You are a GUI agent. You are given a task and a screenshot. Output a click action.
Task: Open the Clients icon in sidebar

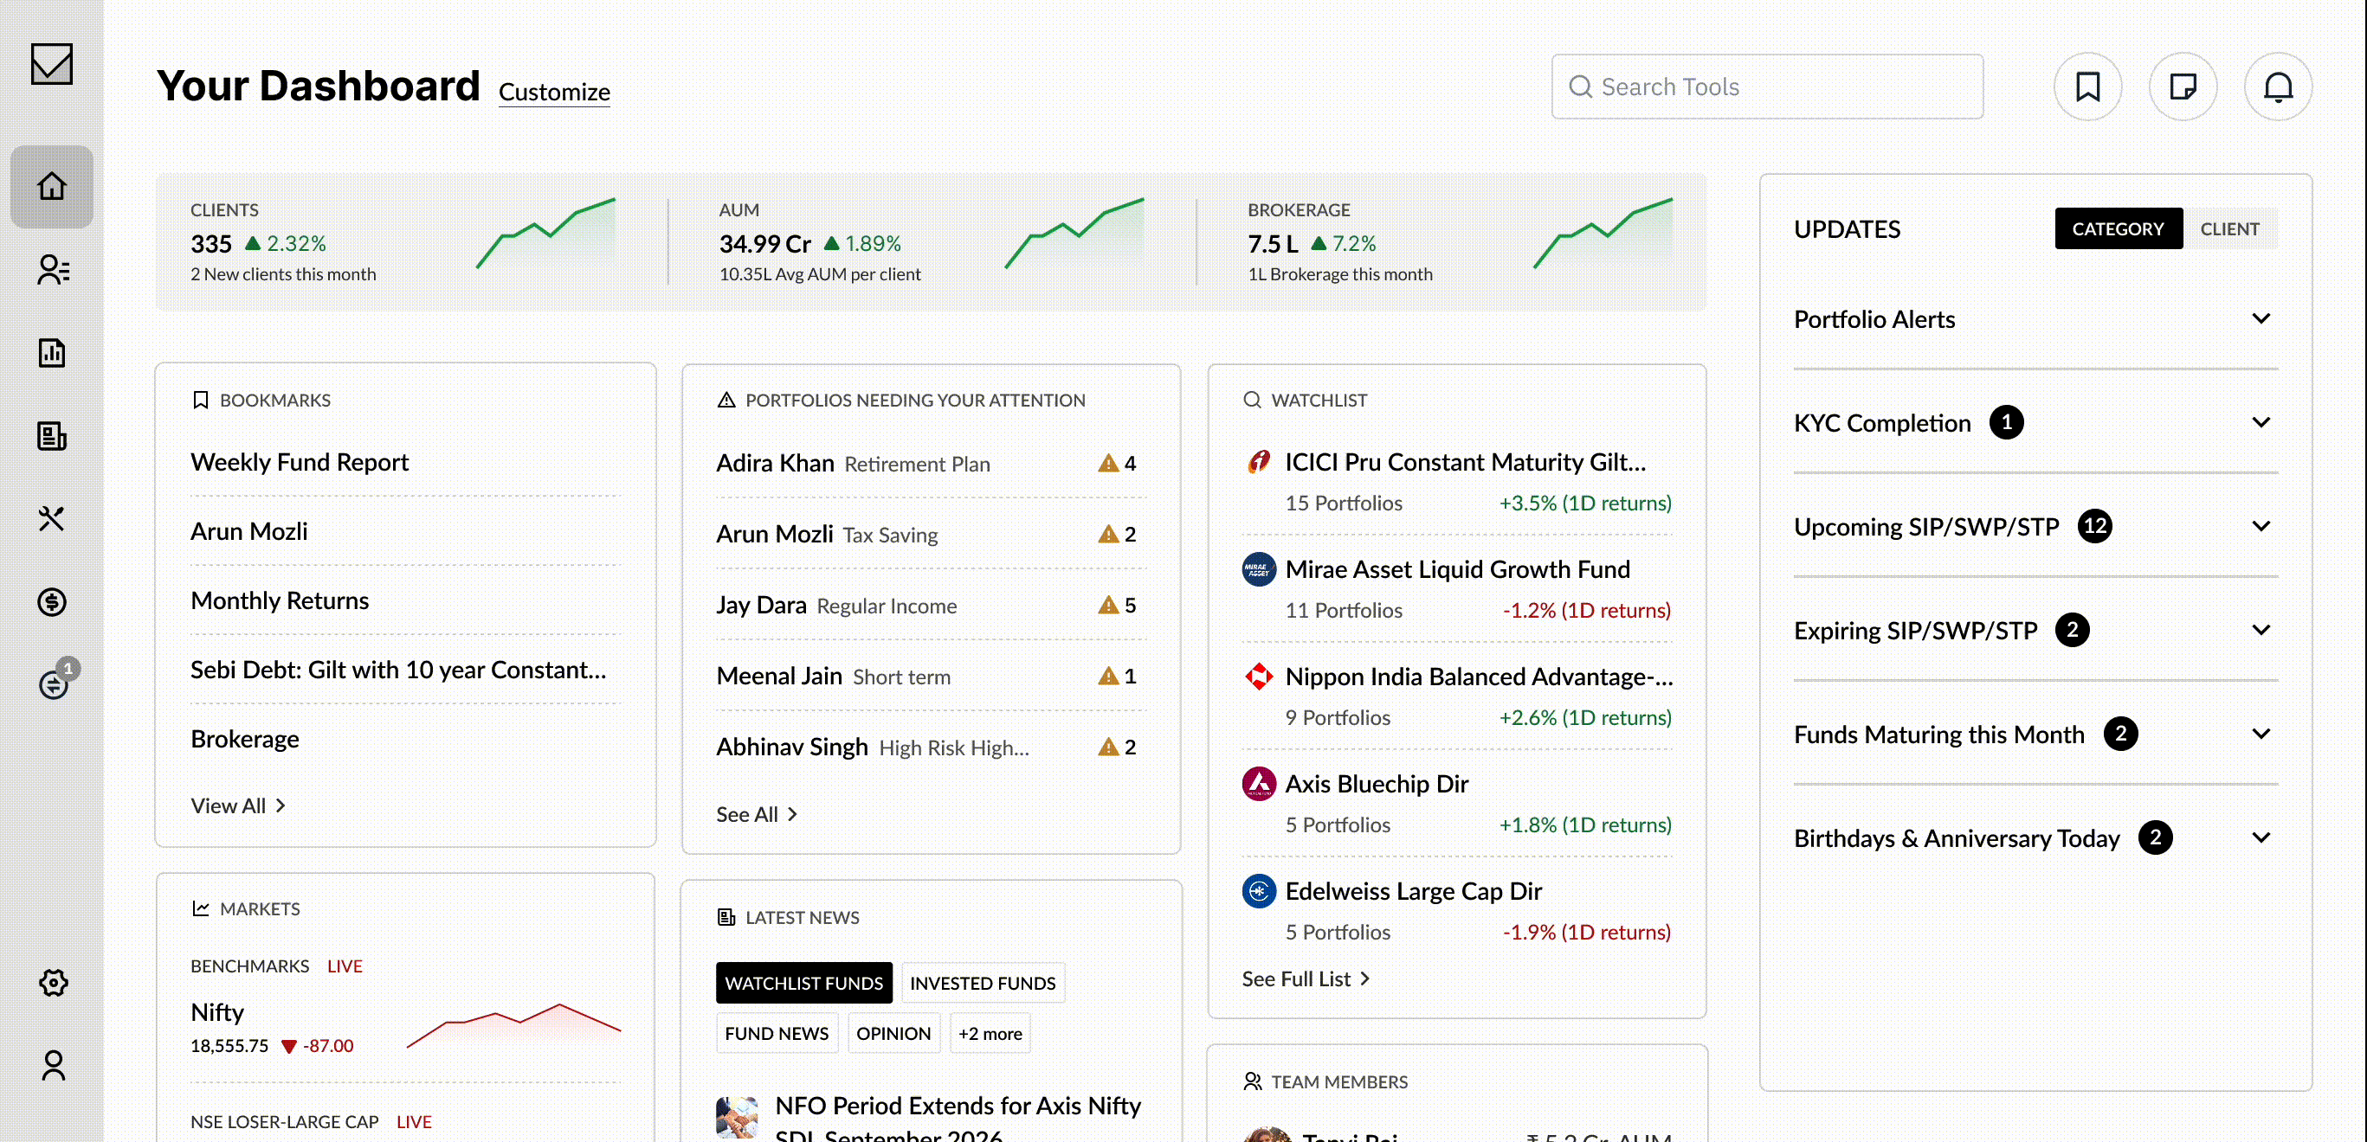coord(52,270)
